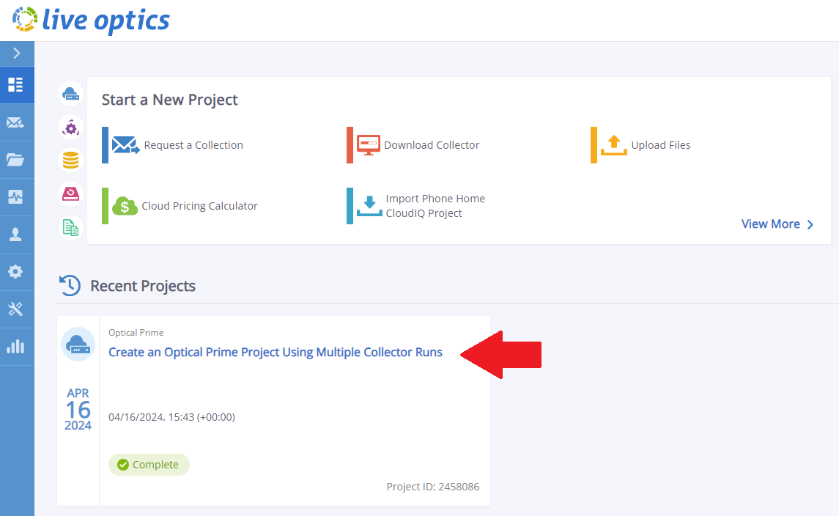This screenshot has width=839, height=516.
Task: Expand View More project options
Action: 777,224
